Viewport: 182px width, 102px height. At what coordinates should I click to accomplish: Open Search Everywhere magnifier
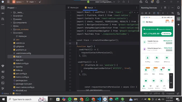pyautogui.click(x=146, y=2)
